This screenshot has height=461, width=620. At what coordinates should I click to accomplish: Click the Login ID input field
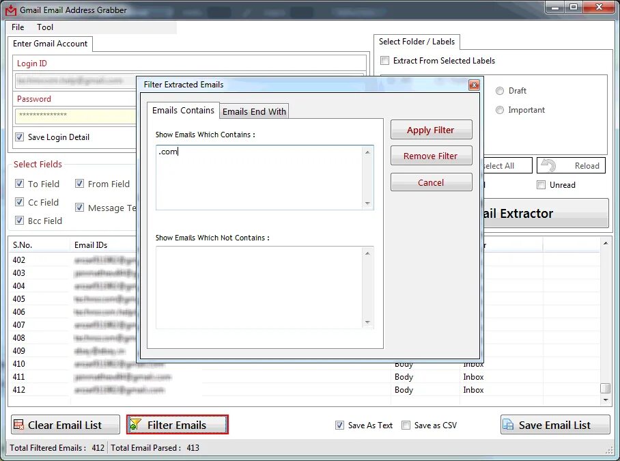pyautogui.click(x=75, y=81)
